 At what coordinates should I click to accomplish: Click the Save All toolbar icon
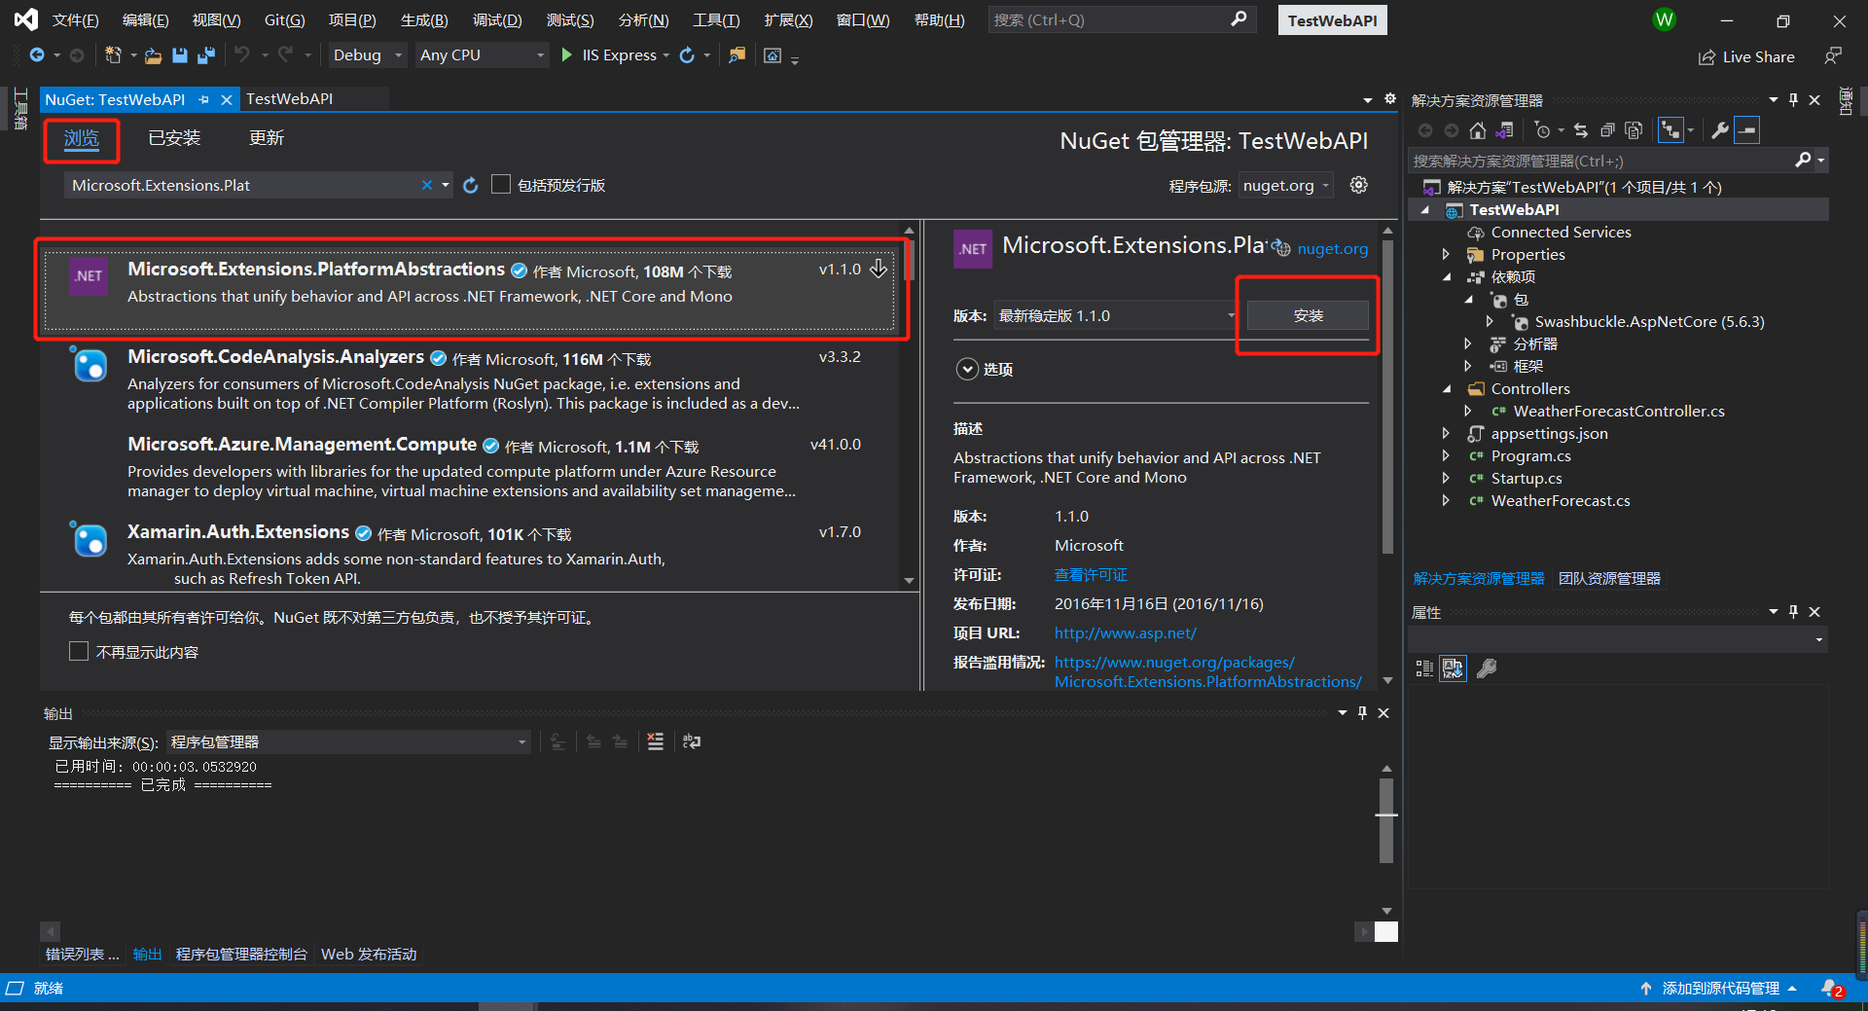tap(205, 55)
